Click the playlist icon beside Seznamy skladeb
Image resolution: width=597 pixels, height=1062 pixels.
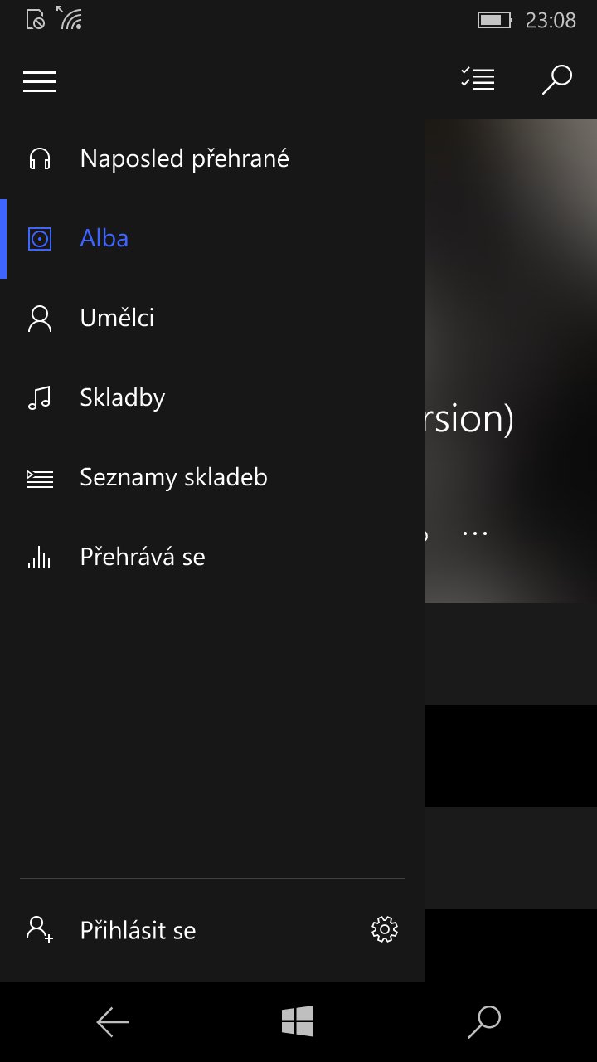click(40, 478)
